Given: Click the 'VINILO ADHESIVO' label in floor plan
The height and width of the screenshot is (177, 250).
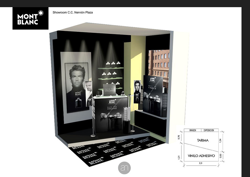Looking at the screenshot, I should (x=201, y=156).
